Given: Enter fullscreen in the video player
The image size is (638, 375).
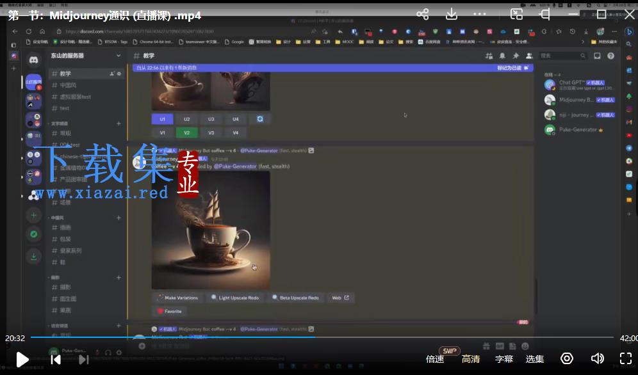Looking at the screenshot, I should (625, 358).
